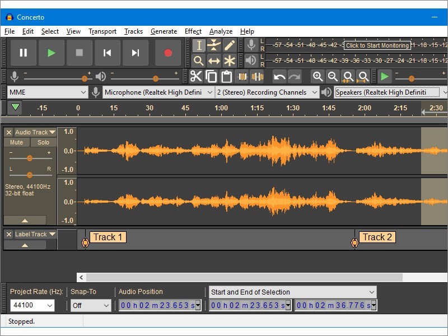Open the Generate menu
The image size is (448, 336).
pyautogui.click(x=164, y=31)
